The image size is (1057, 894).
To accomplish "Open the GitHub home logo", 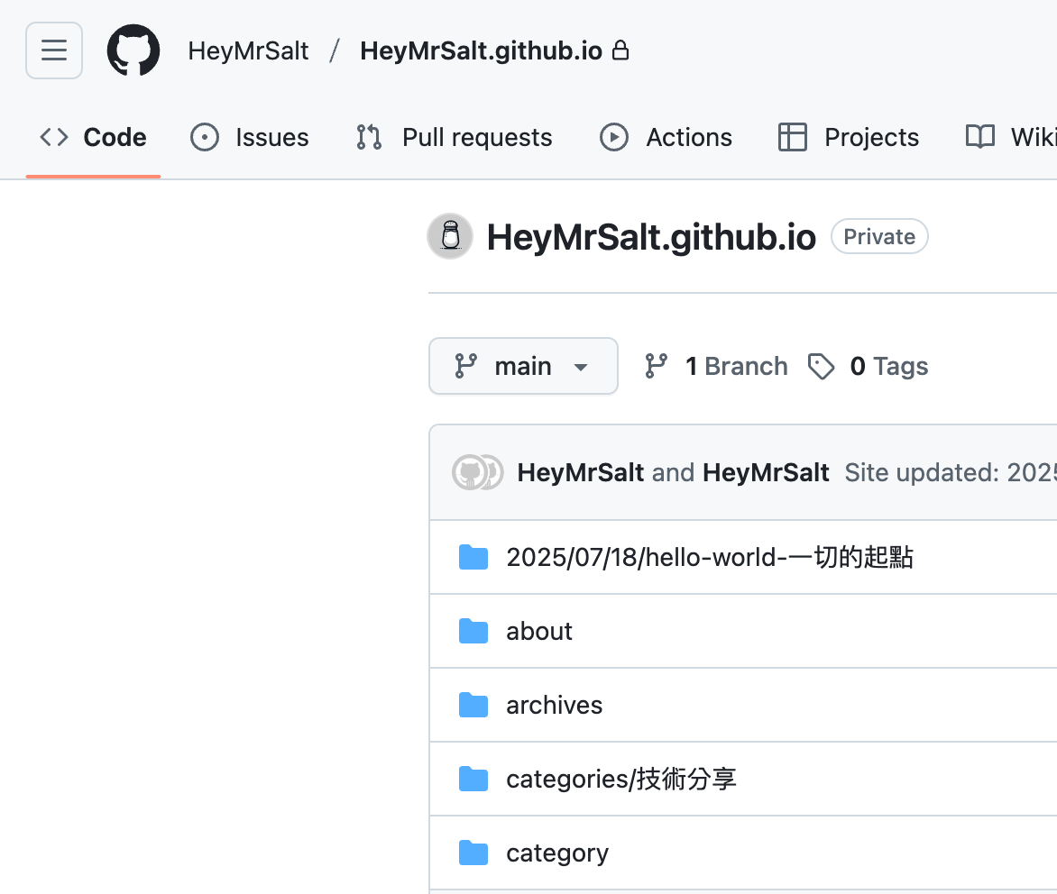I will 133,50.
